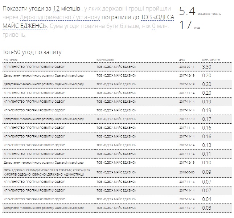Edit recipient ТОВ «ОДЕСА МАЙС ЕДЖЕНСІ» filter
Image resolution: width=234 pixels, height=218 pixels.
(89, 22)
